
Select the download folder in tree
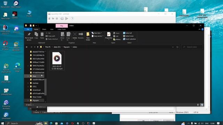(x=37, y=90)
